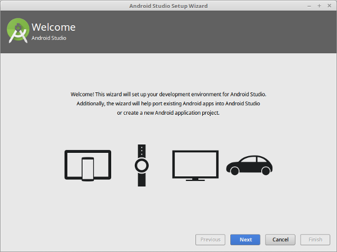The height and width of the screenshot is (252, 337).
Task: Click the 'Android Studio Setup Wizard' title
Action: click(168, 6)
